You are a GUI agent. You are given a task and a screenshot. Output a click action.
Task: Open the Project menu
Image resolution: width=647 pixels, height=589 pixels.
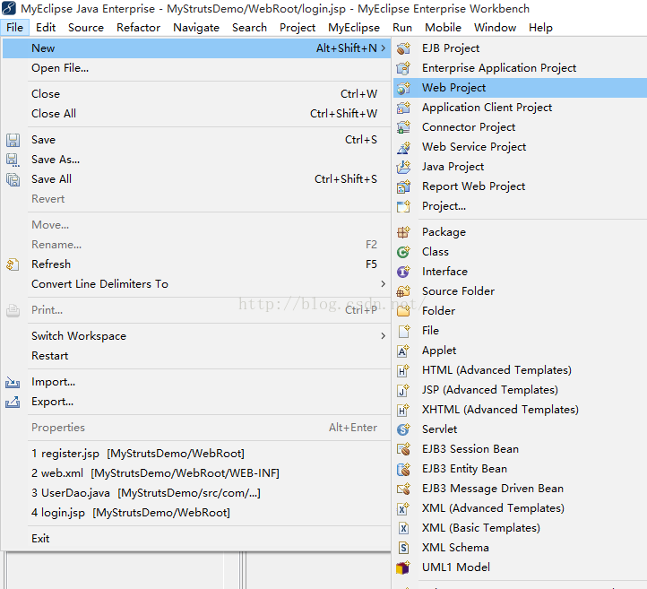[x=298, y=28]
